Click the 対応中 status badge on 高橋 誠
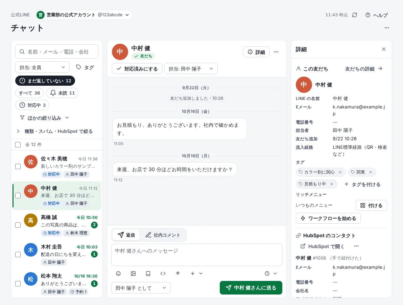 point(51,233)
